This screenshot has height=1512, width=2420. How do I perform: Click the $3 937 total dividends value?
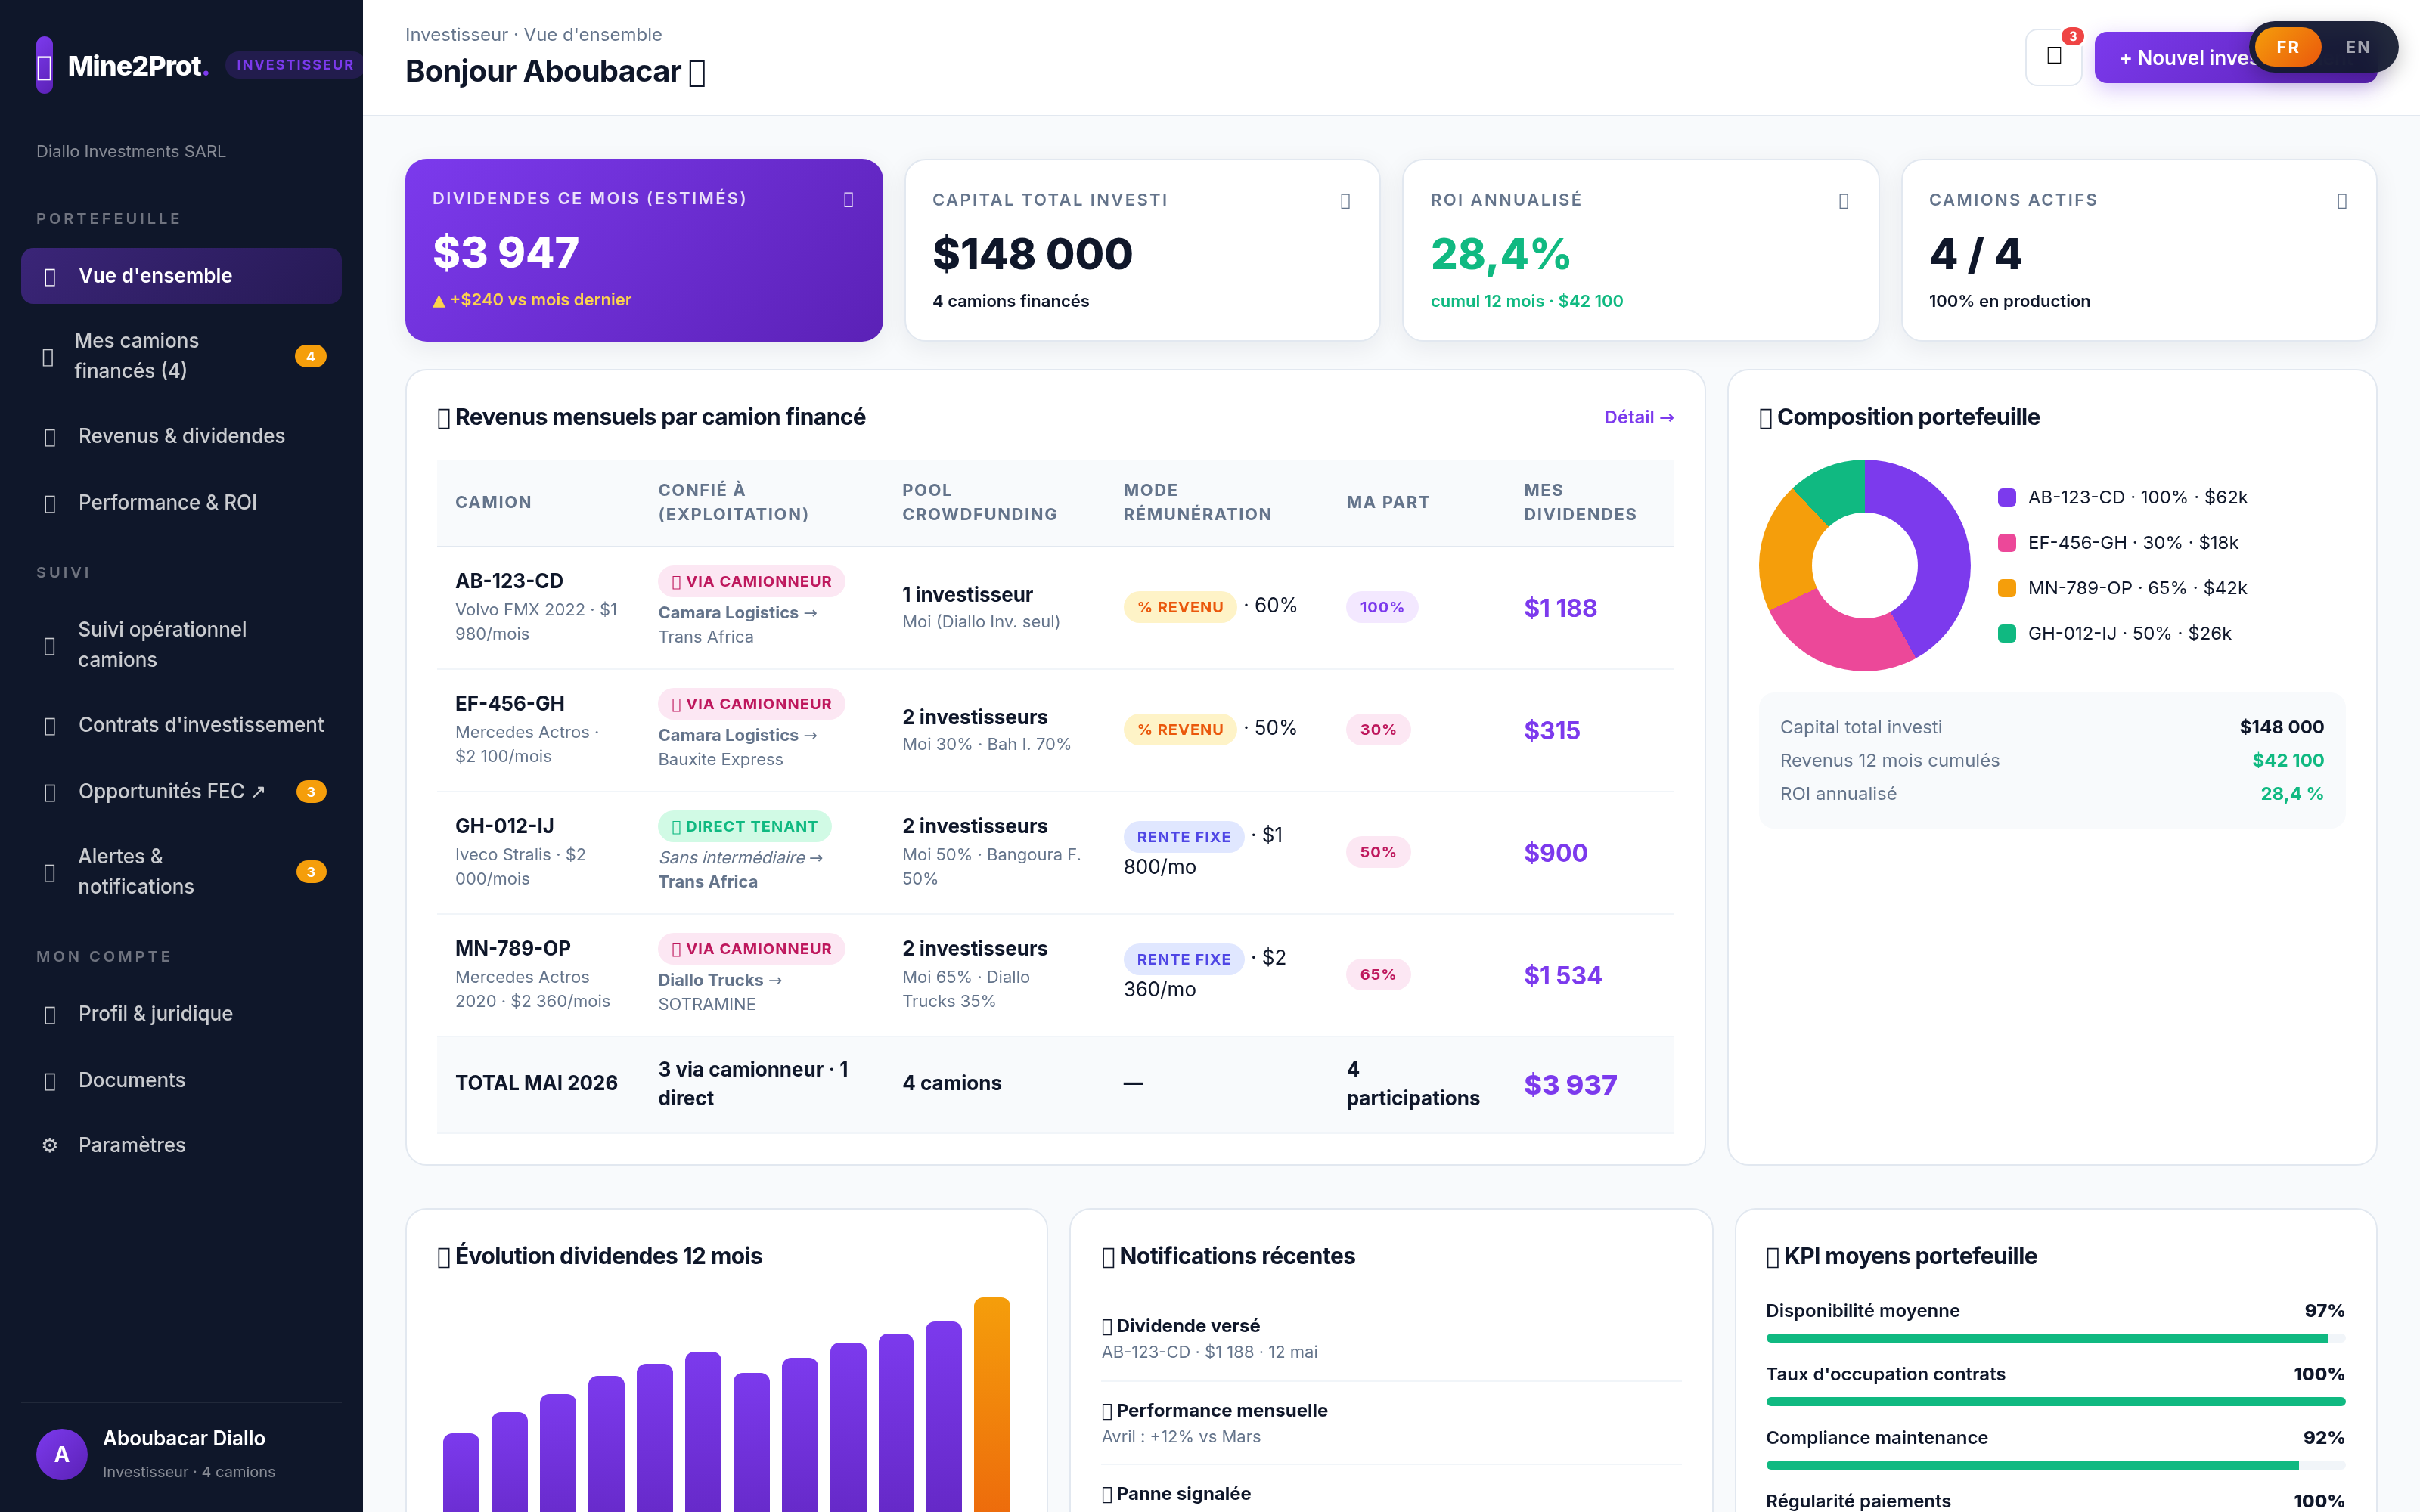[1570, 1085]
